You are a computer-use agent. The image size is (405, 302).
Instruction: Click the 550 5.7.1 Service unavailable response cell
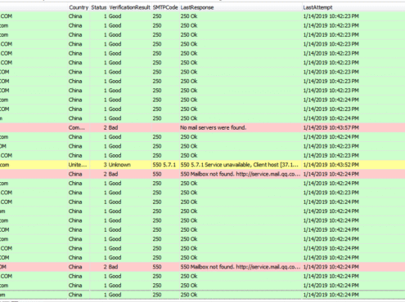(240, 165)
